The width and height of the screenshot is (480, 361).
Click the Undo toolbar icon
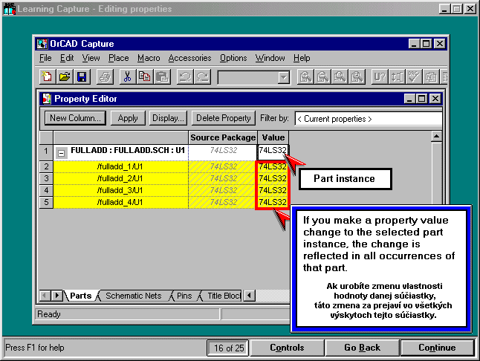pyautogui.click(x=184, y=77)
